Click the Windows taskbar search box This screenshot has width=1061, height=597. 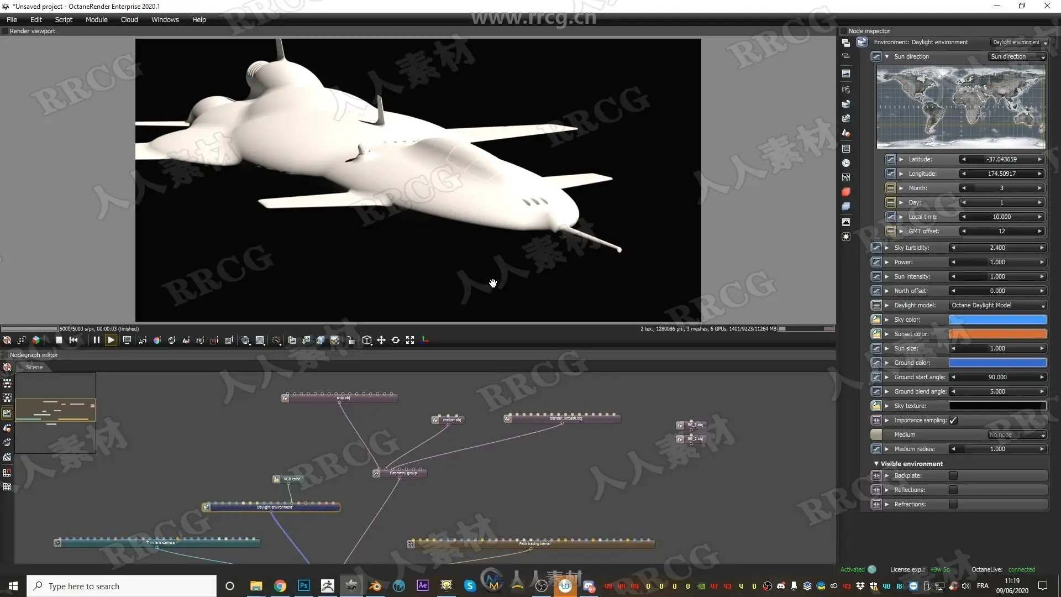click(x=122, y=586)
